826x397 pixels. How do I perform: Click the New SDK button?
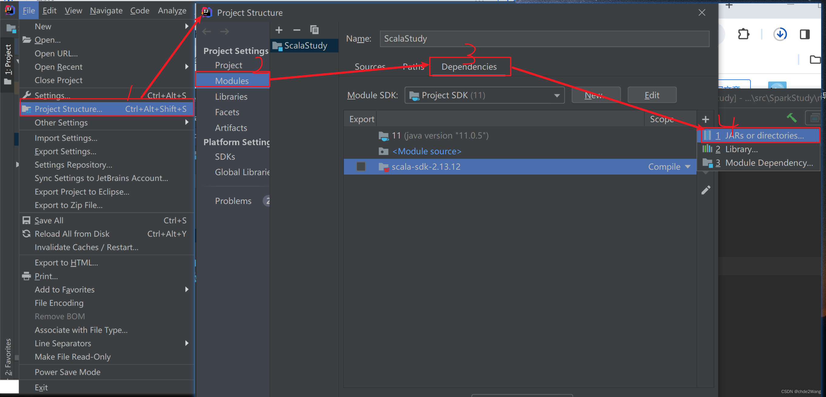pyautogui.click(x=596, y=95)
